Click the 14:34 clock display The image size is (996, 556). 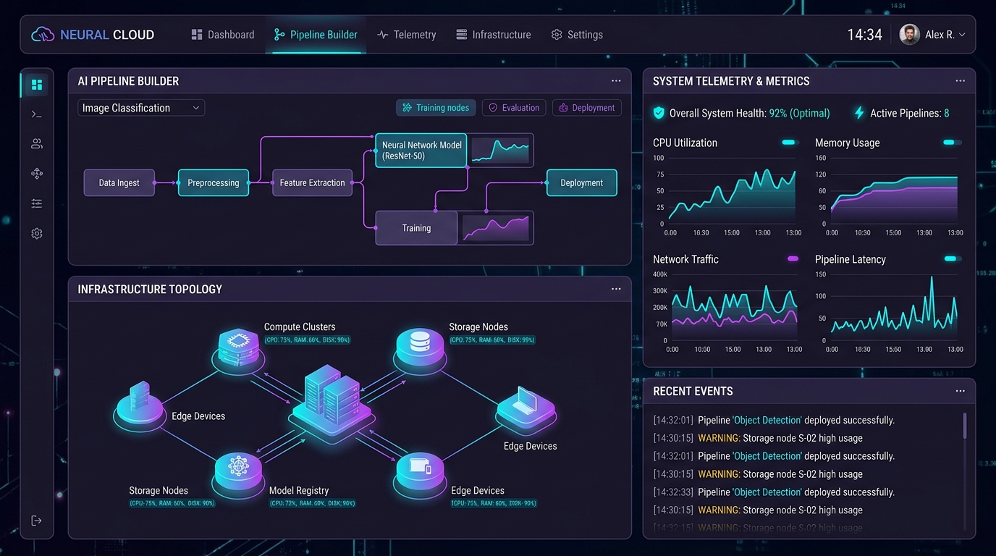864,35
